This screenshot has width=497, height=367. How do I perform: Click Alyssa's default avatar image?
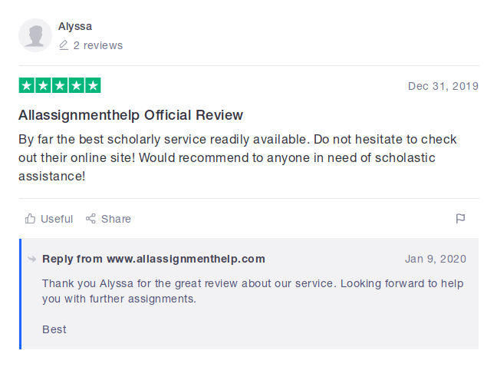[35, 36]
